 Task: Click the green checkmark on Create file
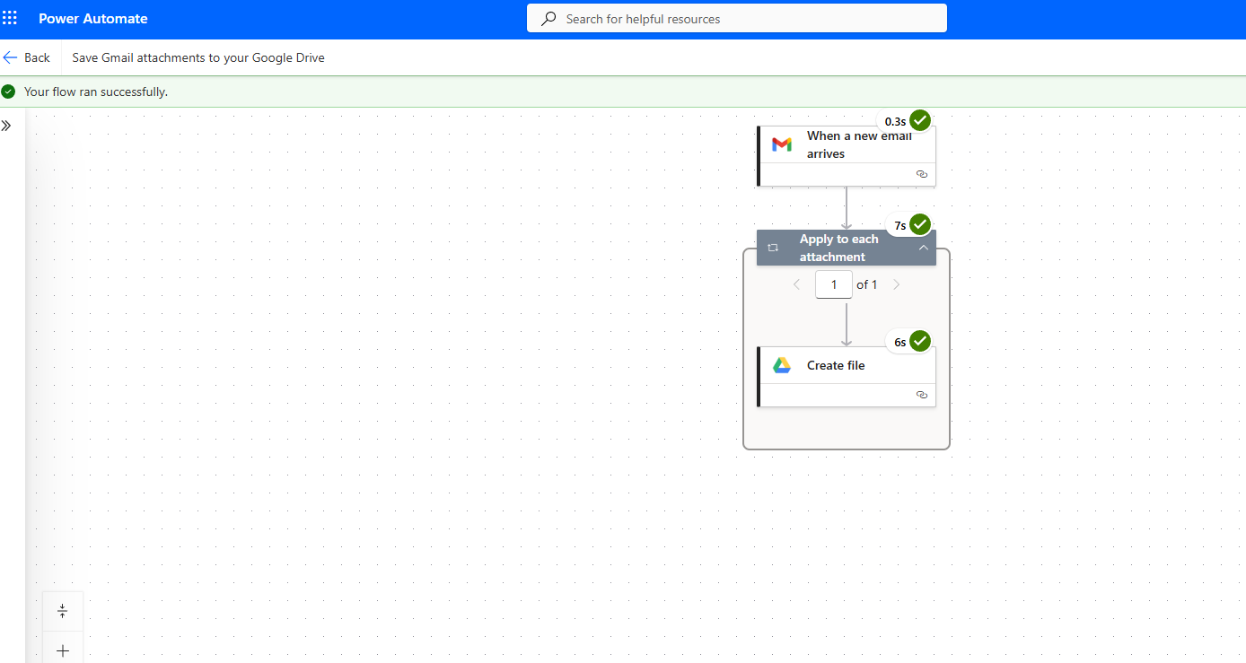(x=919, y=341)
